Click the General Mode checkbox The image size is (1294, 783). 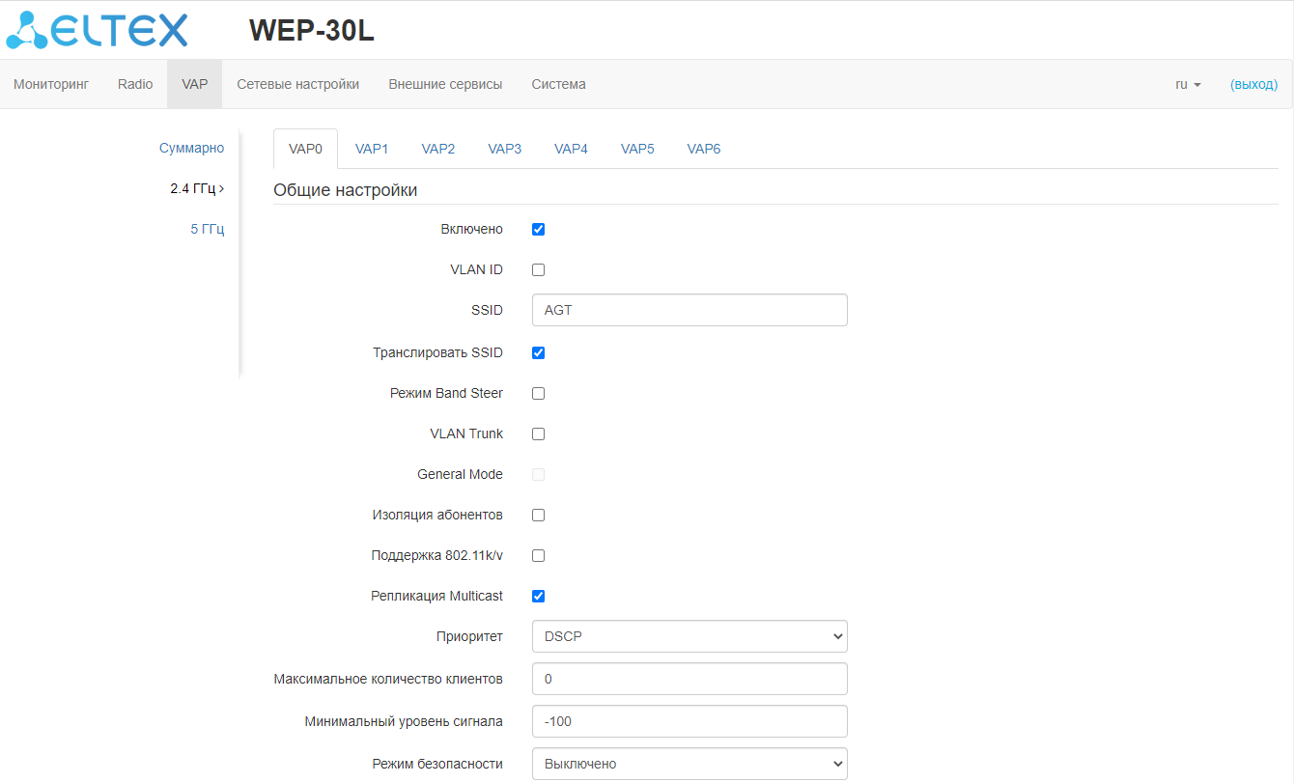539,474
